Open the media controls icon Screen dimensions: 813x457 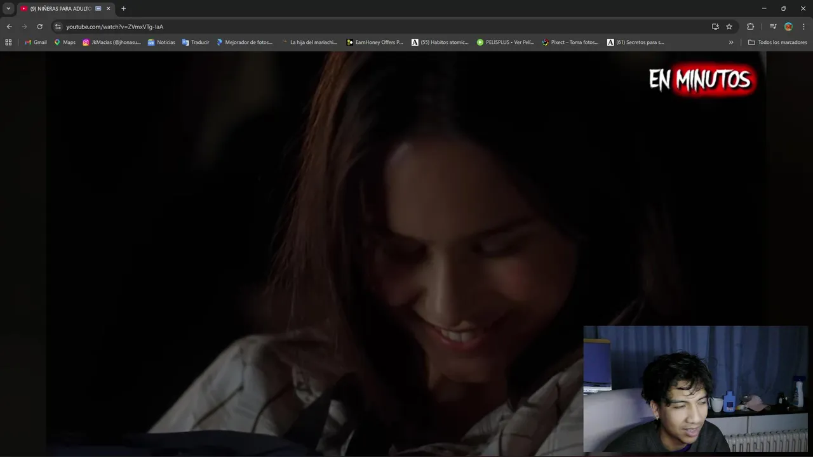[x=773, y=27]
